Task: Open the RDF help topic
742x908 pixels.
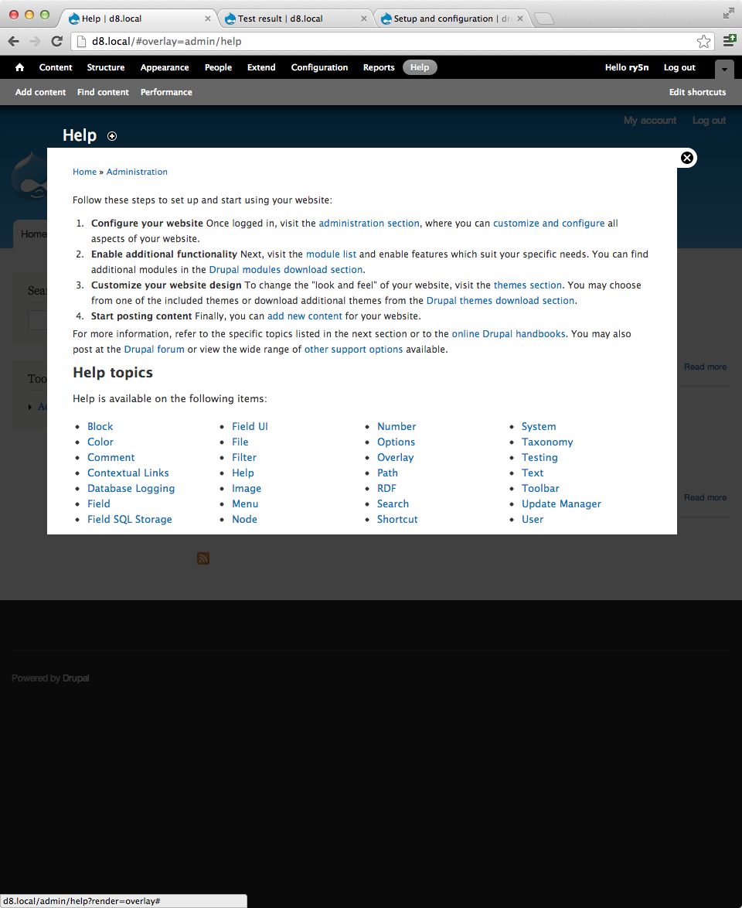Action: click(x=386, y=488)
